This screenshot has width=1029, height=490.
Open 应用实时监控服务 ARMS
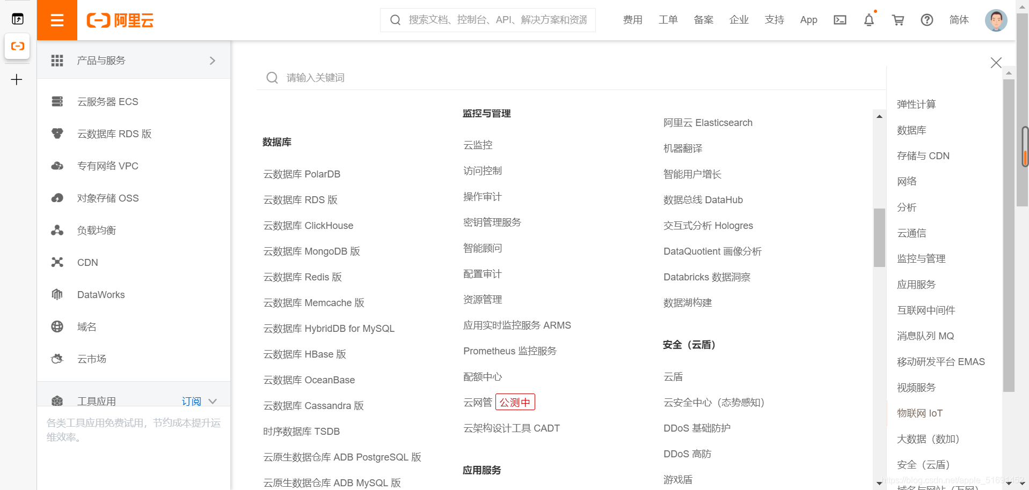517,325
